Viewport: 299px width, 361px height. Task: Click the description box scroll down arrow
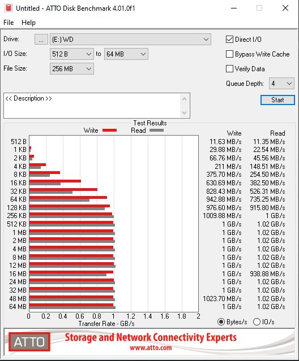[184, 112]
